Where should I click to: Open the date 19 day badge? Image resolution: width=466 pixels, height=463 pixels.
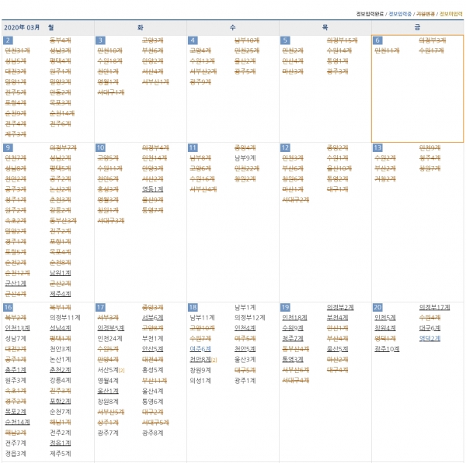point(286,308)
